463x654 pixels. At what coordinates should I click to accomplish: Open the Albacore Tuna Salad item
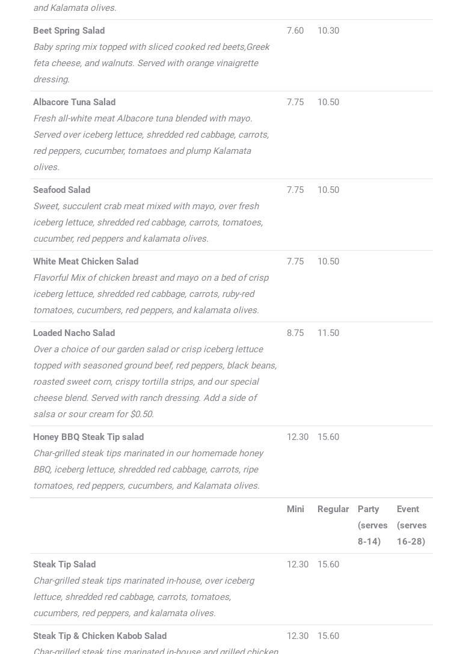coord(74,102)
